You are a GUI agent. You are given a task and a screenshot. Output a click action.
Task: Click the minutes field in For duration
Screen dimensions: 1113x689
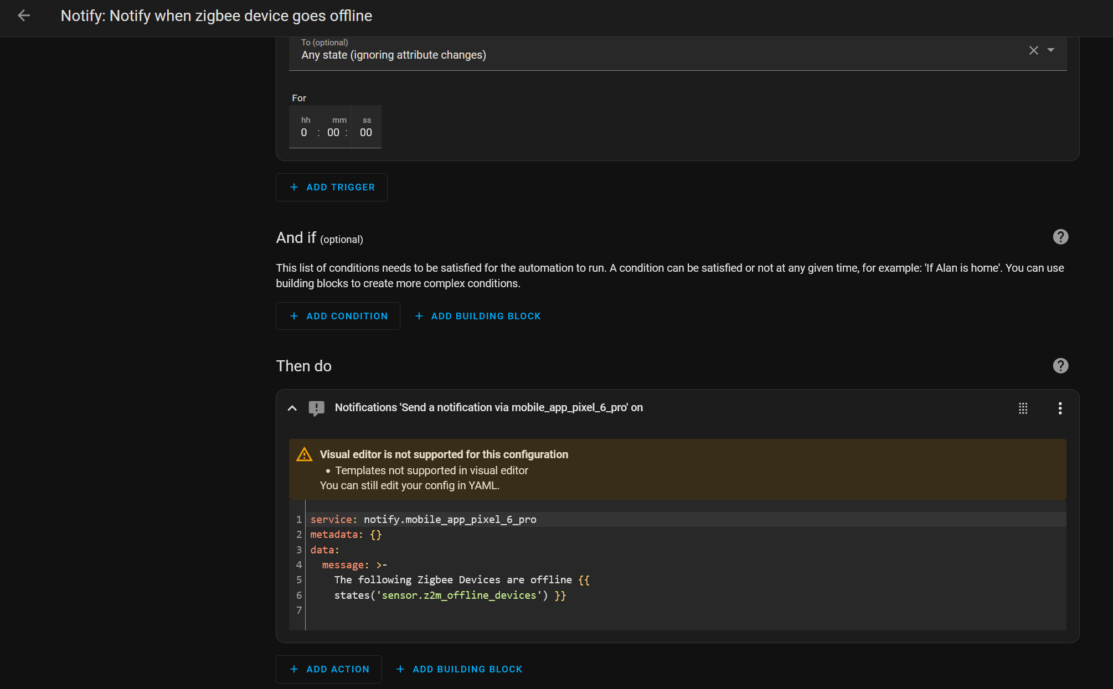point(333,132)
